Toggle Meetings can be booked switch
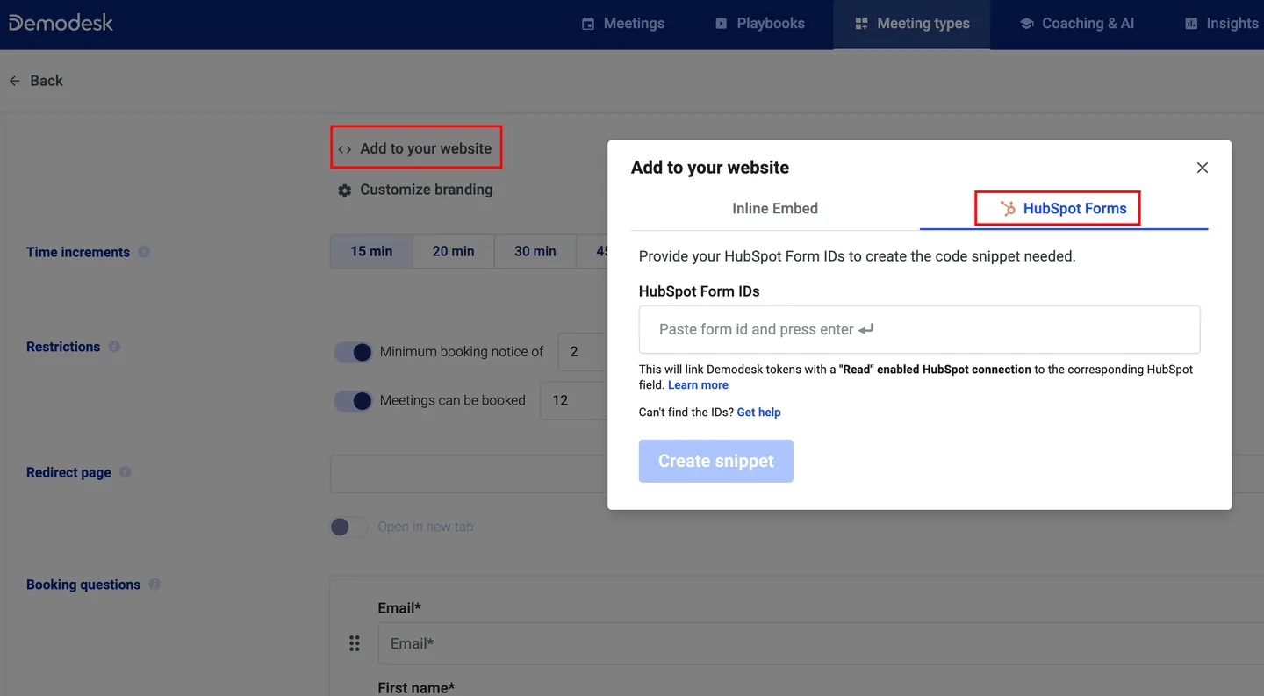The width and height of the screenshot is (1264, 696). 354,401
